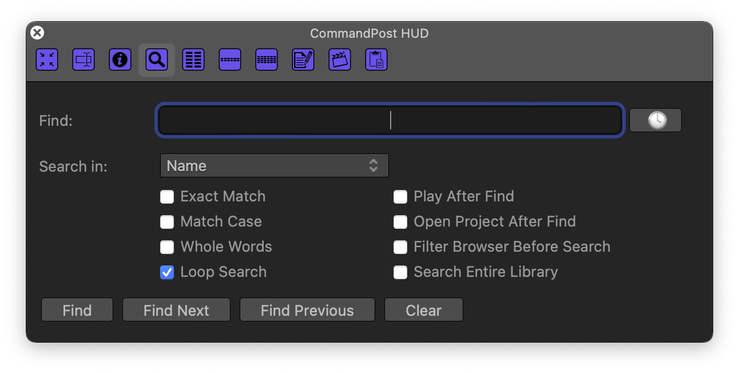Image resolution: width=739 pixels, height=373 pixels.
Task: Click the Find Previous button
Action: click(307, 310)
